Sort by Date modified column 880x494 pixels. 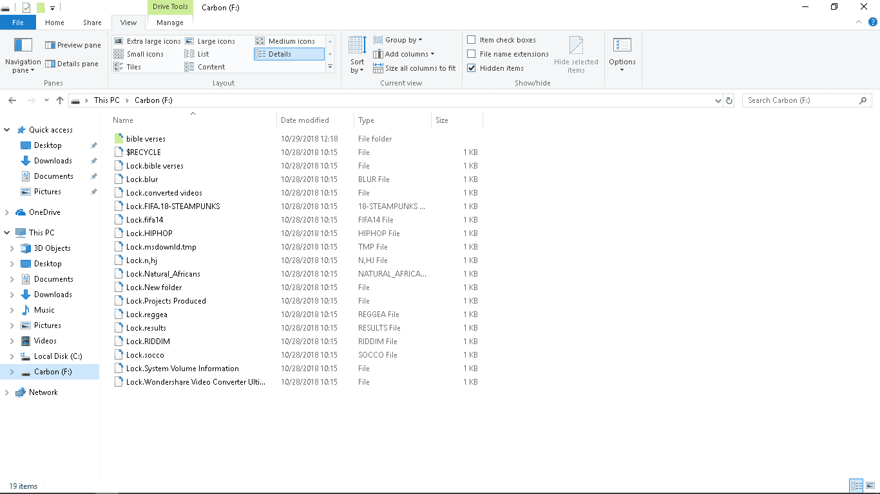tap(315, 120)
